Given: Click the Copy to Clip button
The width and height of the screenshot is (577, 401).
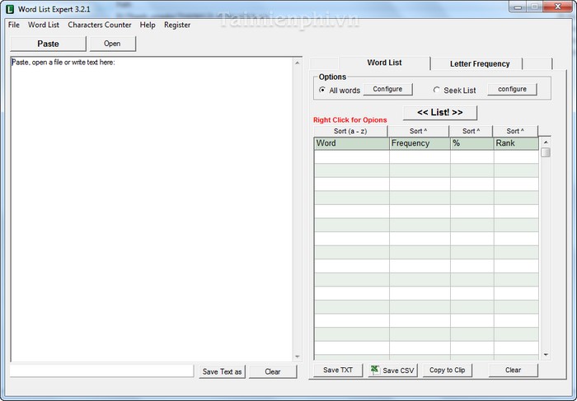Looking at the screenshot, I should pos(448,371).
